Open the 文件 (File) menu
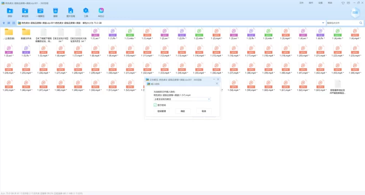 pos(302,2)
